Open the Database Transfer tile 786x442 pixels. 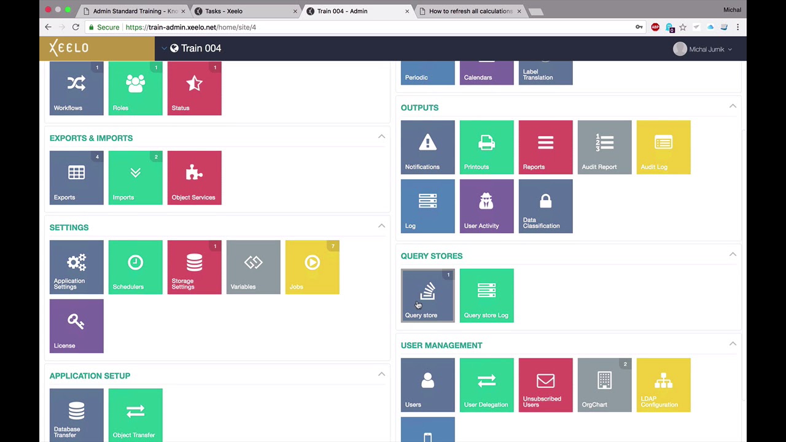pos(76,415)
